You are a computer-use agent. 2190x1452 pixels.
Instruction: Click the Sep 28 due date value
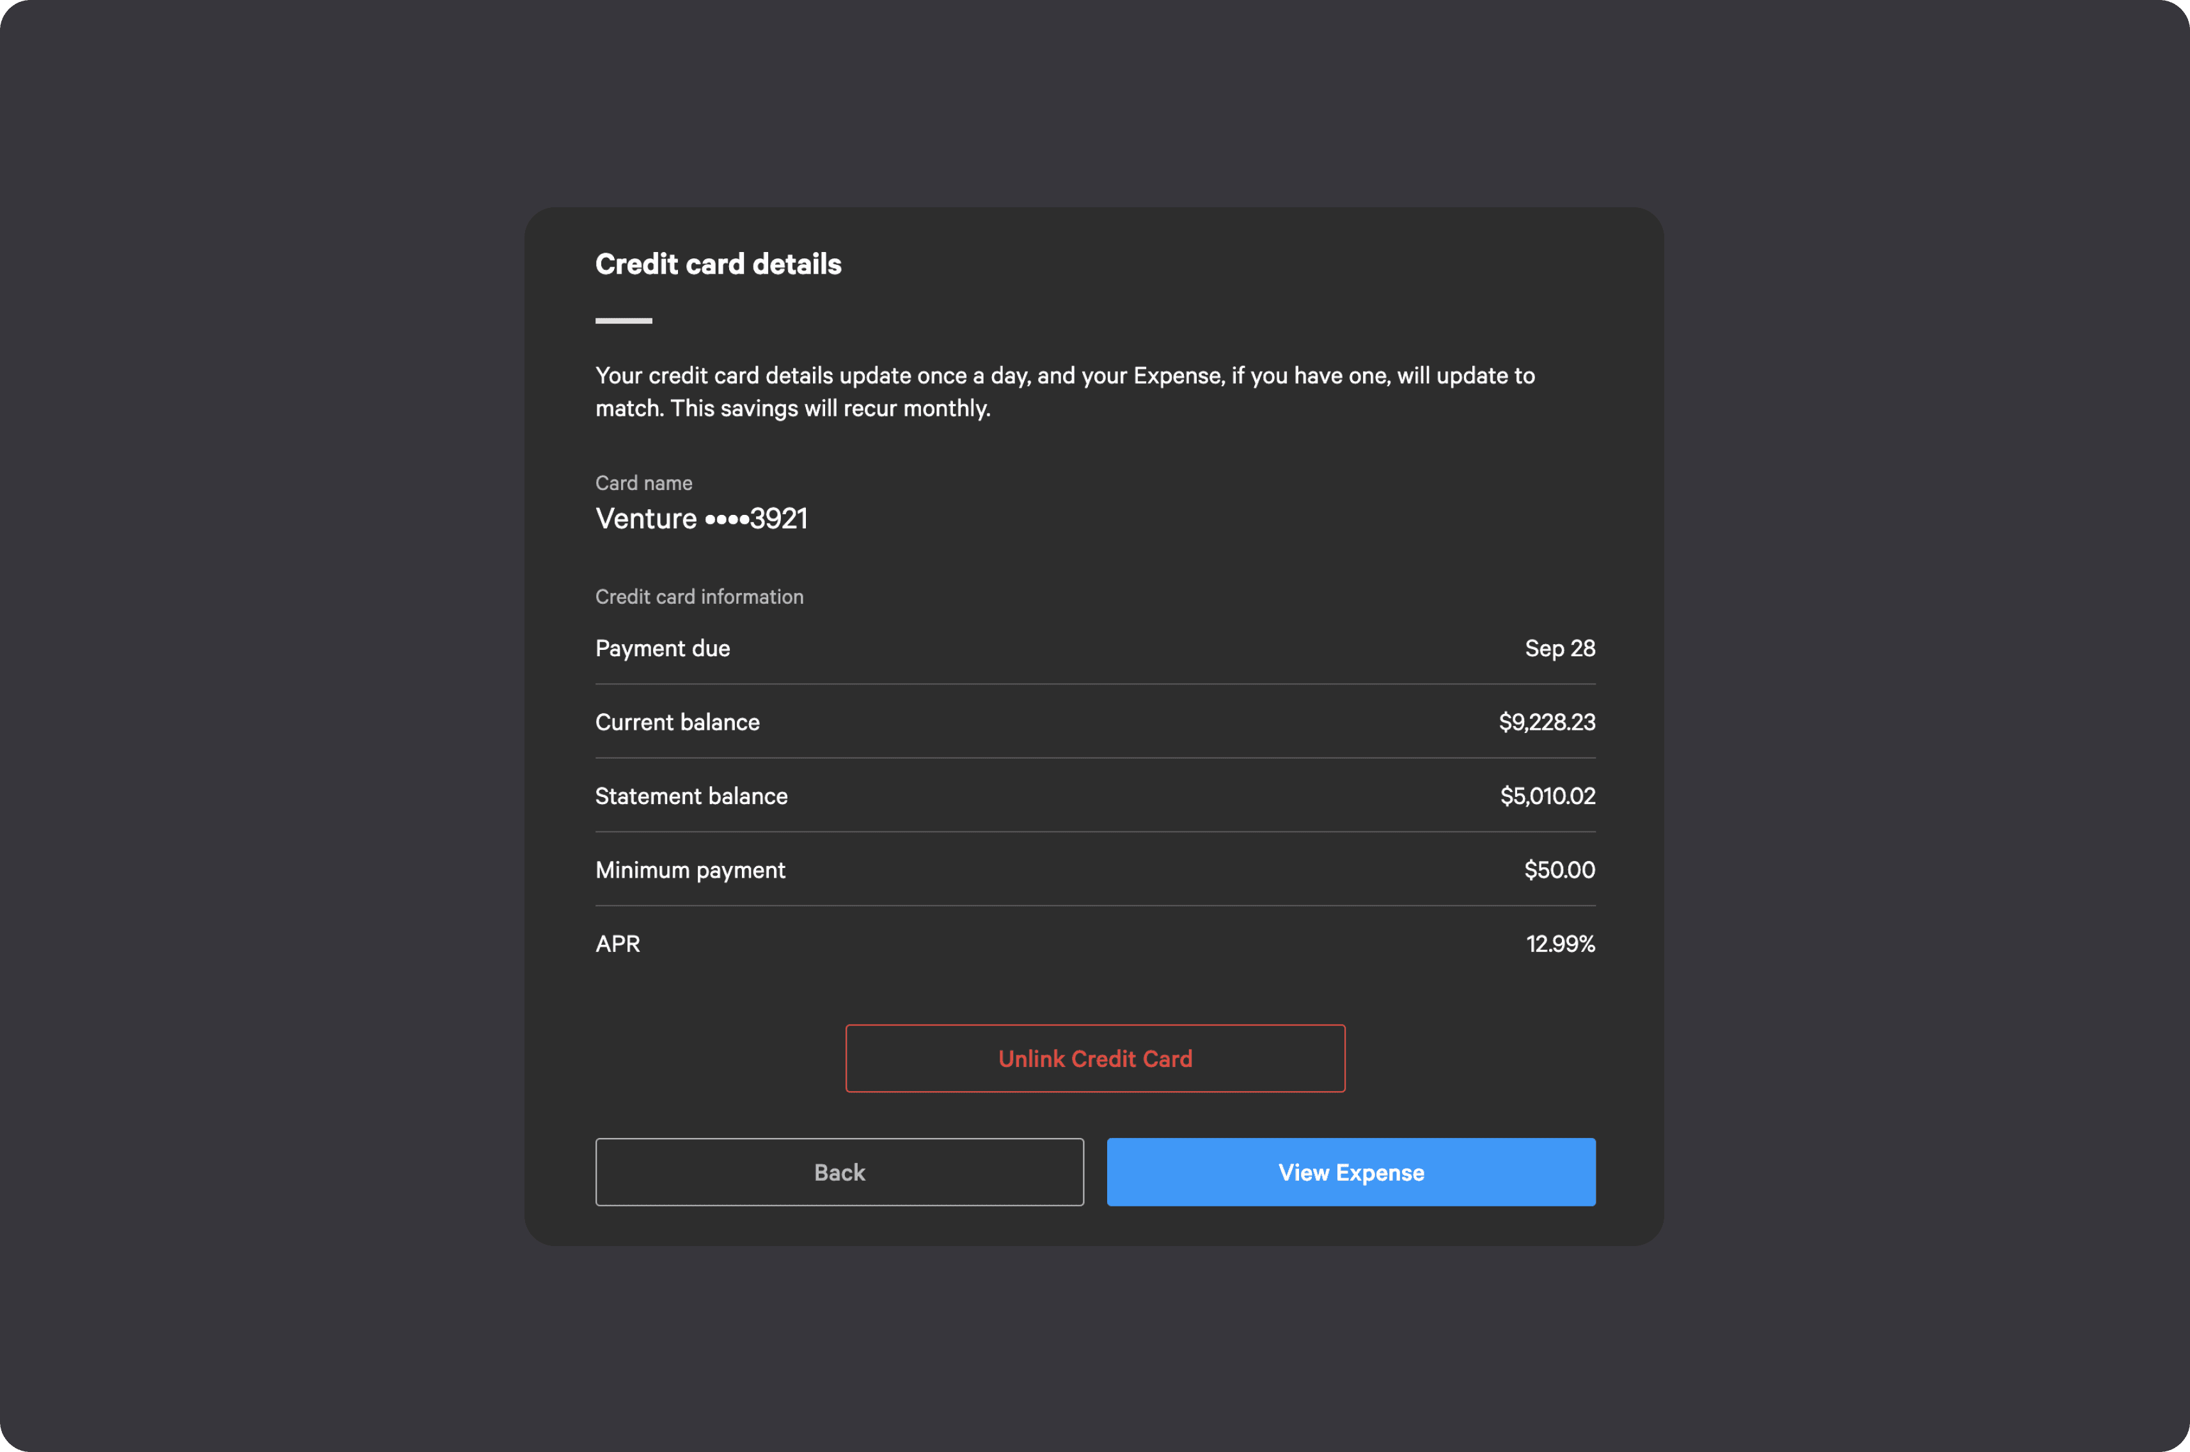(x=1559, y=648)
